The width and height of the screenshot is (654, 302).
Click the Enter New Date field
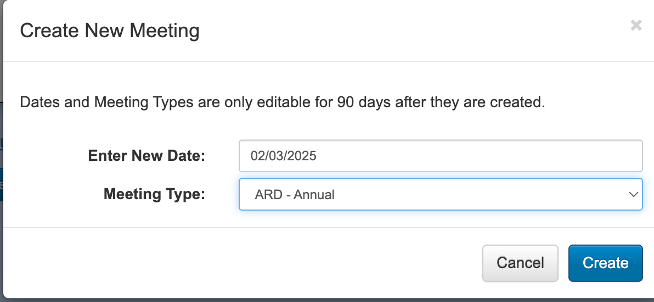(x=441, y=156)
